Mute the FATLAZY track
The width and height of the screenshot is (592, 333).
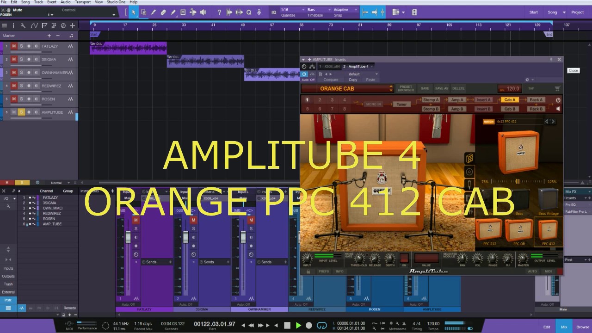click(x=14, y=46)
